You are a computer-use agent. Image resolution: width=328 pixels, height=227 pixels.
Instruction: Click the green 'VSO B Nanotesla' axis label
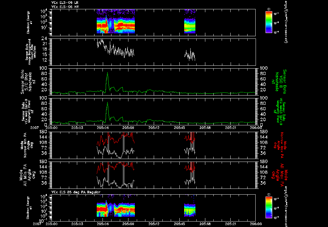click(278, 82)
